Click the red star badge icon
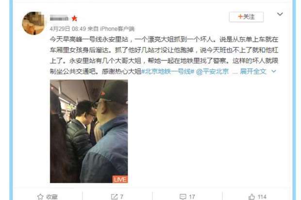This screenshot has width=301, height=200. click(74, 18)
